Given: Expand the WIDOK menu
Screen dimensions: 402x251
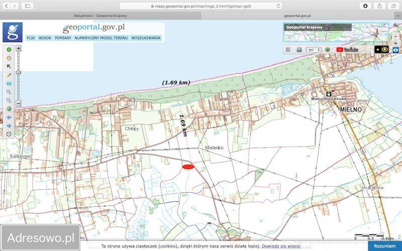Looking at the screenshot, I should [45, 38].
